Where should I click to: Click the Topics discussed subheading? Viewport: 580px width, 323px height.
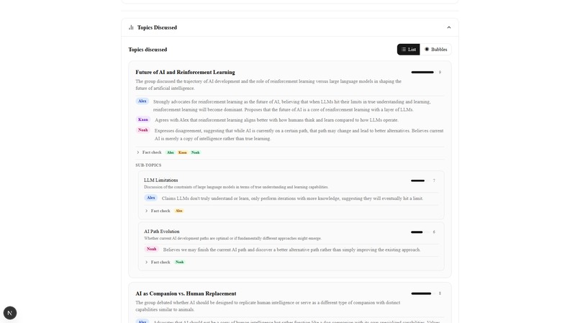pyautogui.click(x=148, y=50)
